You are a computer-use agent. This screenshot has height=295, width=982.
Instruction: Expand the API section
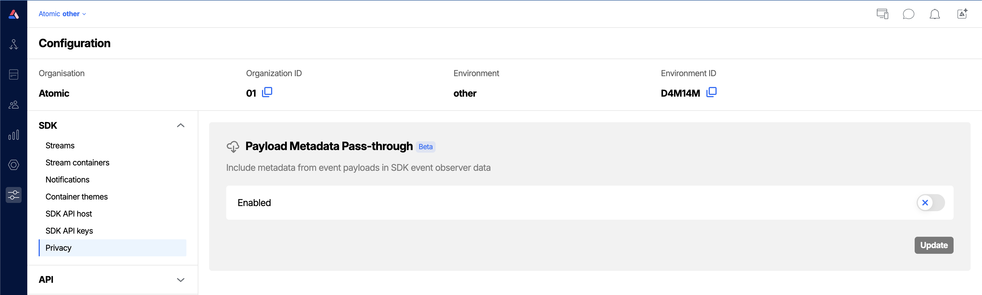(180, 279)
